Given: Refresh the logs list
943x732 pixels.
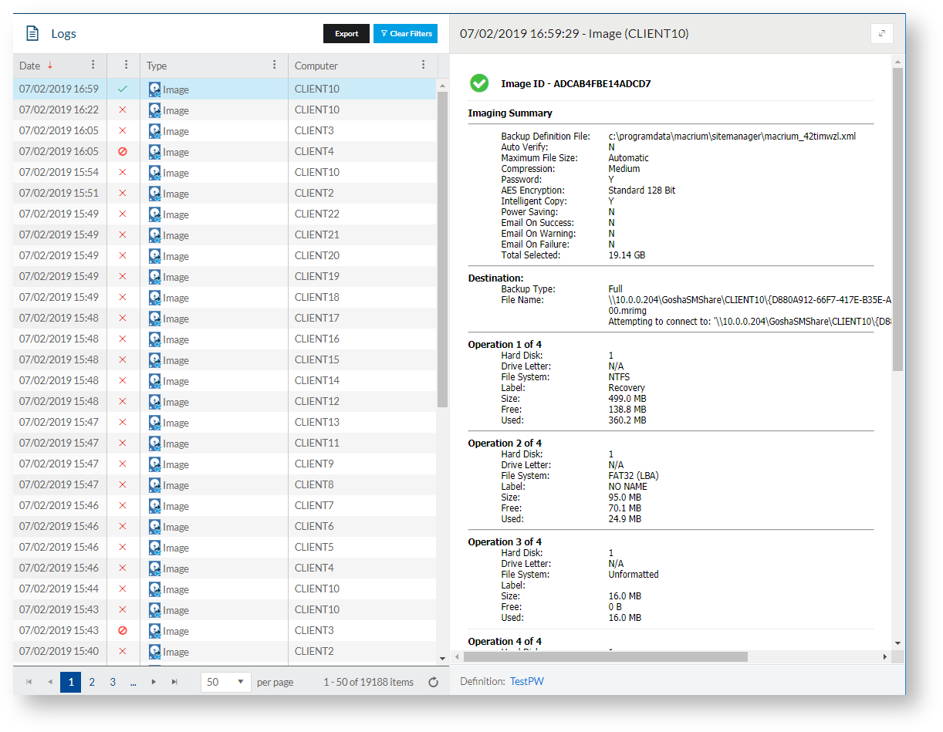Looking at the screenshot, I should (433, 682).
